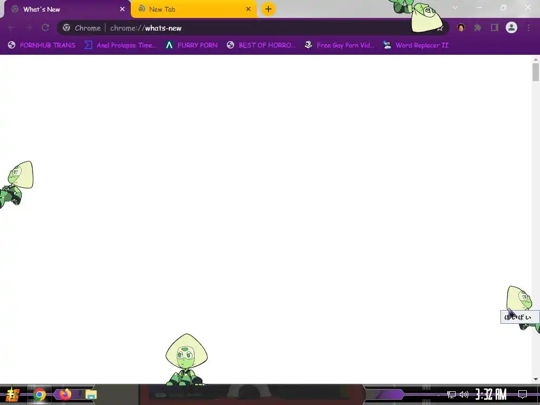Open the BEST OF HORRO... bookmark
This screenshot has height=405, width=540.
pos(261,45)
